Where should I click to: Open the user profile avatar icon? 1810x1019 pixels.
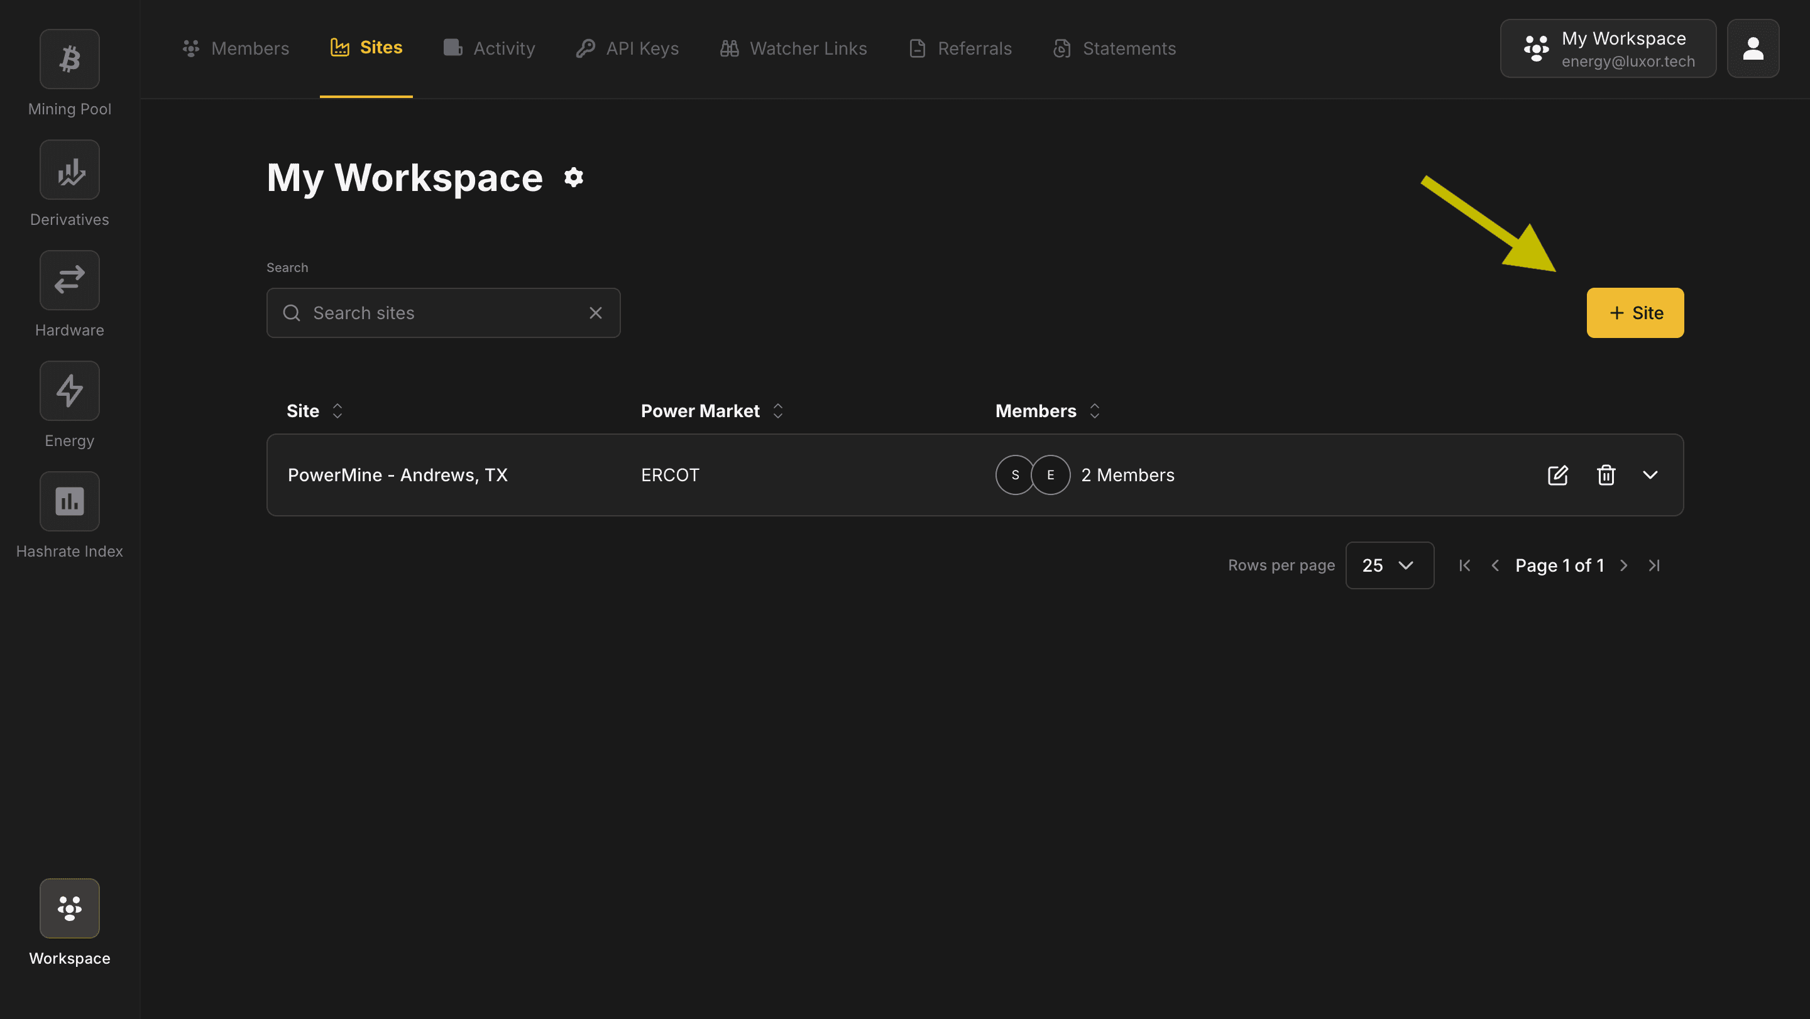[x=1752, y=48]
